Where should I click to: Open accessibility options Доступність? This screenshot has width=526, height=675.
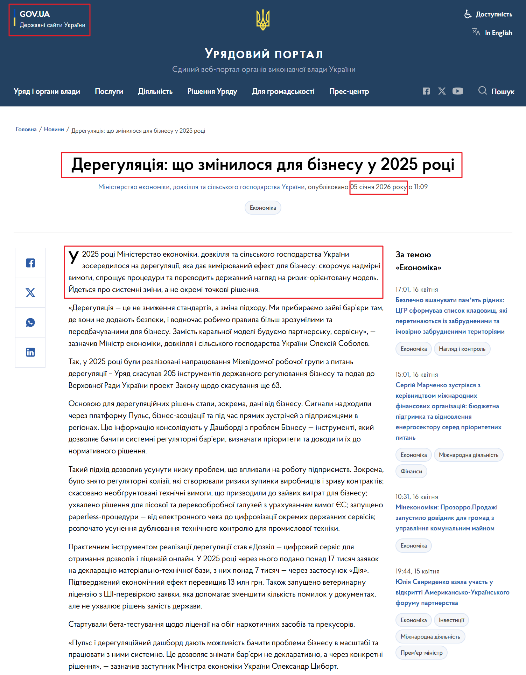click(x=488, y=14)
